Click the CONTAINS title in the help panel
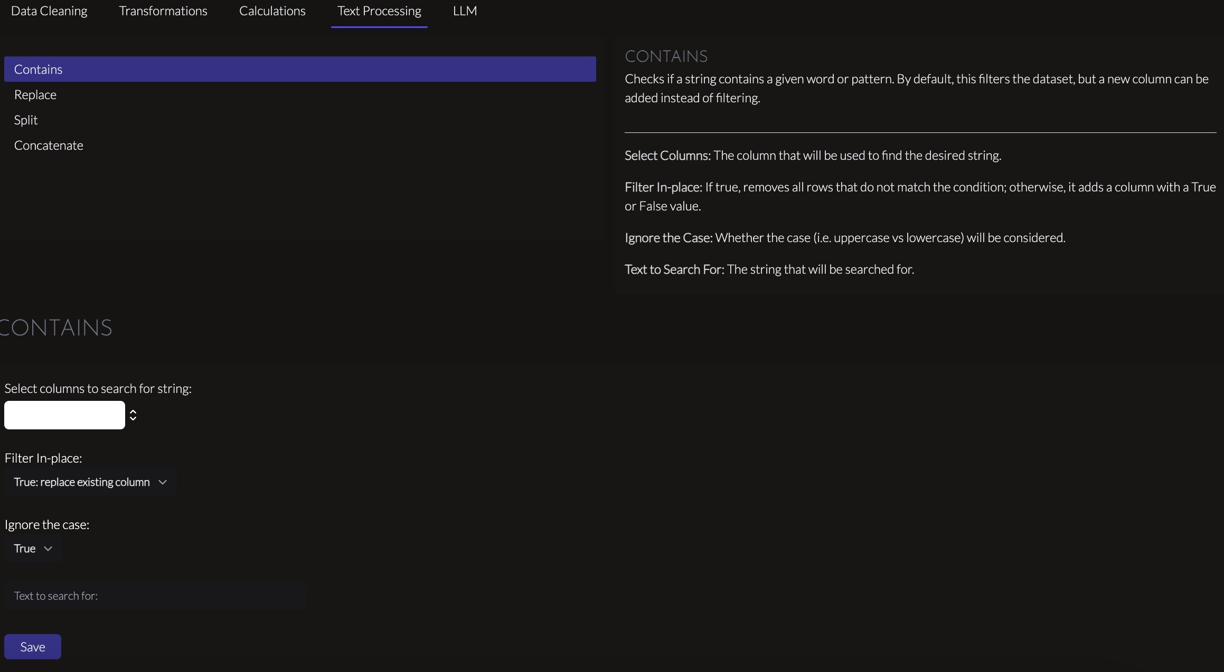This screenshot has height=672, width=1224. tap(666, 56)
